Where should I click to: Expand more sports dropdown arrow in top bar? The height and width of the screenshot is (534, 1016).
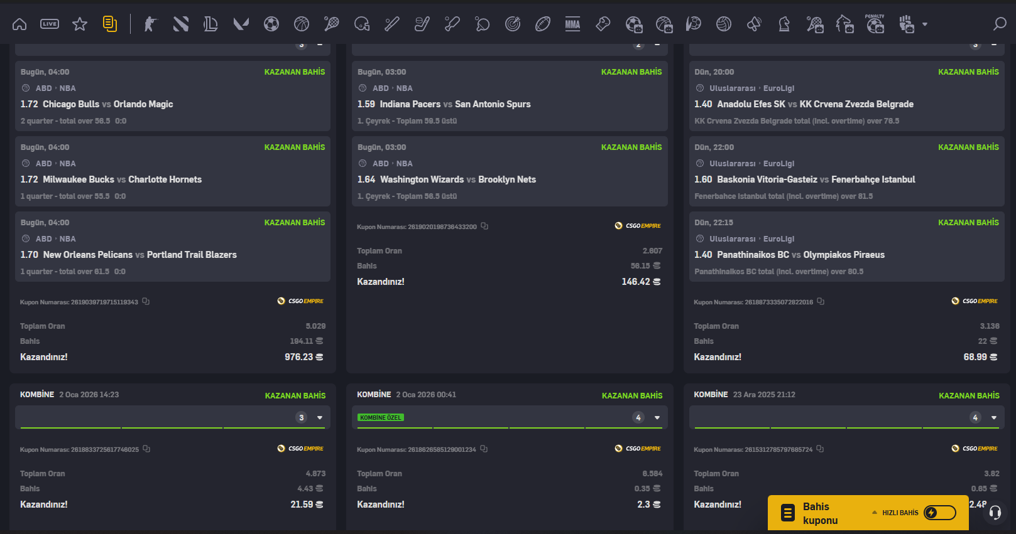coord(924,24)
